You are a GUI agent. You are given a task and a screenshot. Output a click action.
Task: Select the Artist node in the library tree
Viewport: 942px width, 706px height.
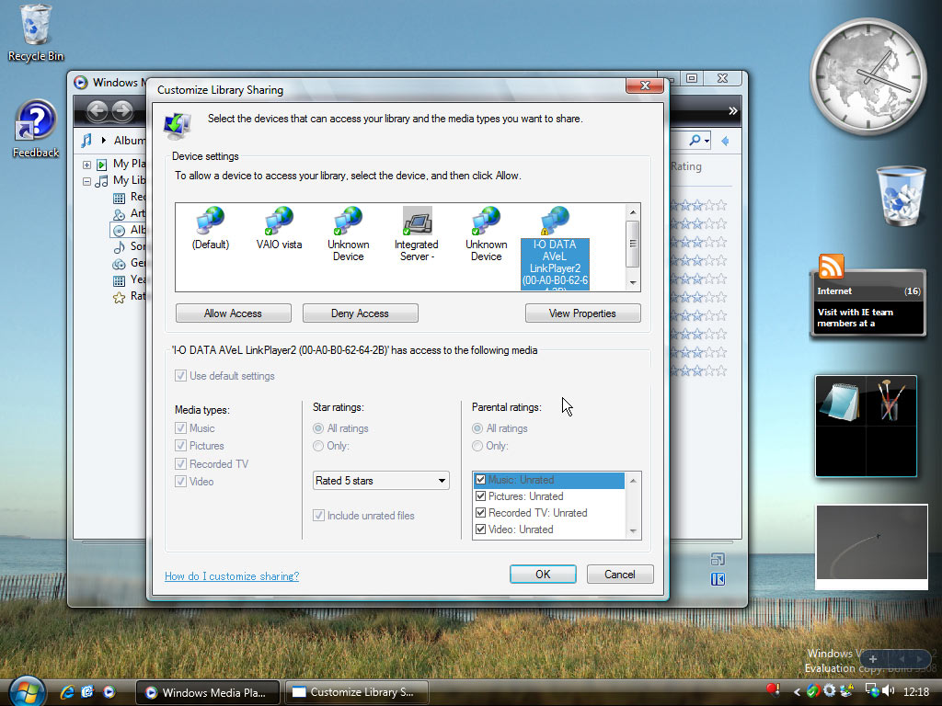pyautogui.click(x=129, y=213)
